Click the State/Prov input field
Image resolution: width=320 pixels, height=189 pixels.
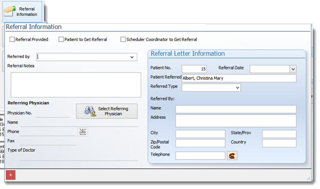pyautogui.click(x=279, y=134)
